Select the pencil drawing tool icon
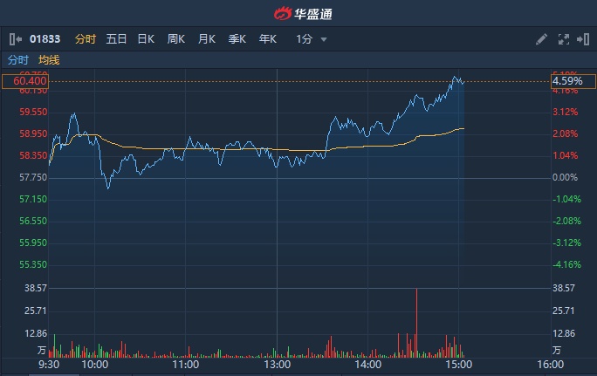Image resolution: width=597 pixels, height=376 pixels. (541, 39)
